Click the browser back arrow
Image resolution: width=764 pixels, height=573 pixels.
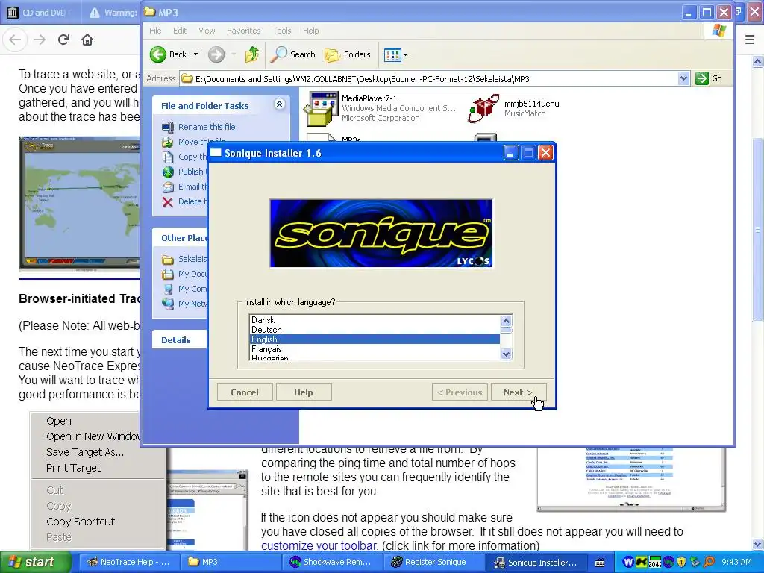tap(15, 40)
